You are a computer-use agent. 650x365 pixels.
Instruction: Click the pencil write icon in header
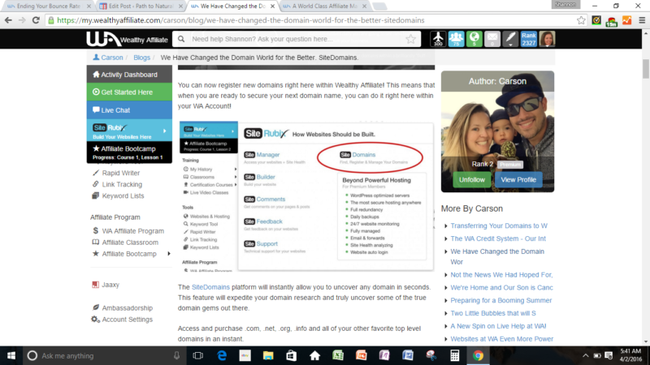510,39
